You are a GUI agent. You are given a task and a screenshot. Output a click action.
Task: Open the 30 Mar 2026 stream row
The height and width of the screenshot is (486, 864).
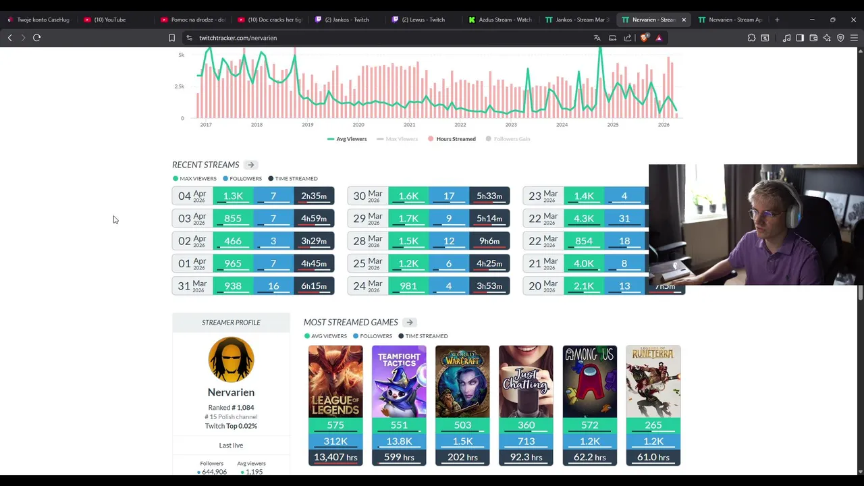click(x=429, y=196)
